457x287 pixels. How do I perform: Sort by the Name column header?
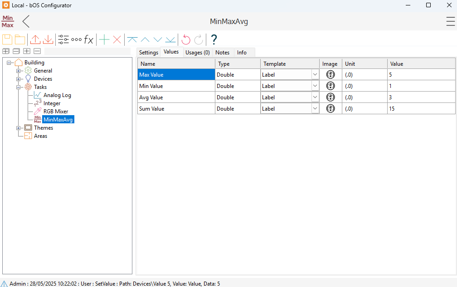click(176, 64)
